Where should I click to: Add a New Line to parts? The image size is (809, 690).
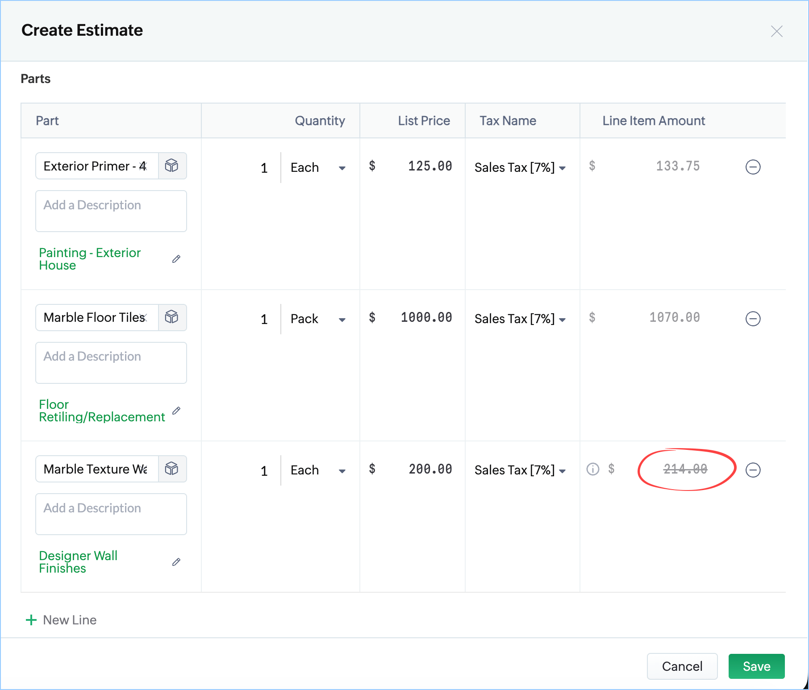click(62, 620)
